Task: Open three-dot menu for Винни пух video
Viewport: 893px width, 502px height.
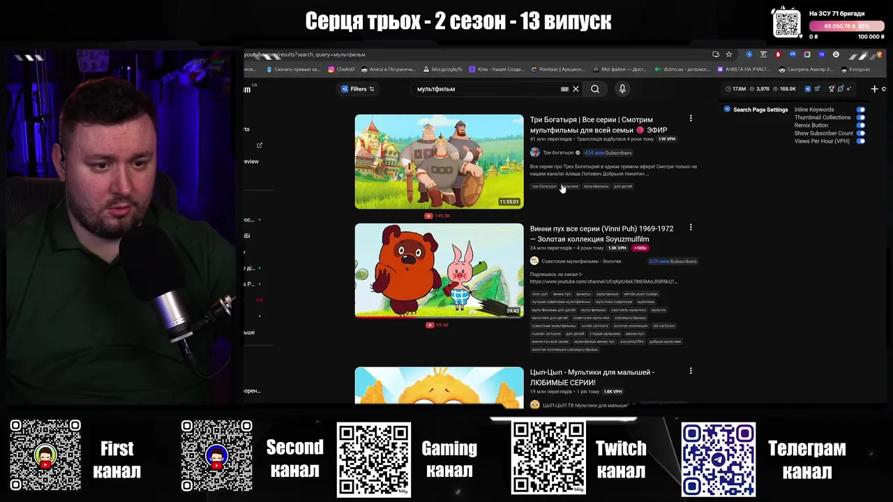Action: click(x=691, y=227)
